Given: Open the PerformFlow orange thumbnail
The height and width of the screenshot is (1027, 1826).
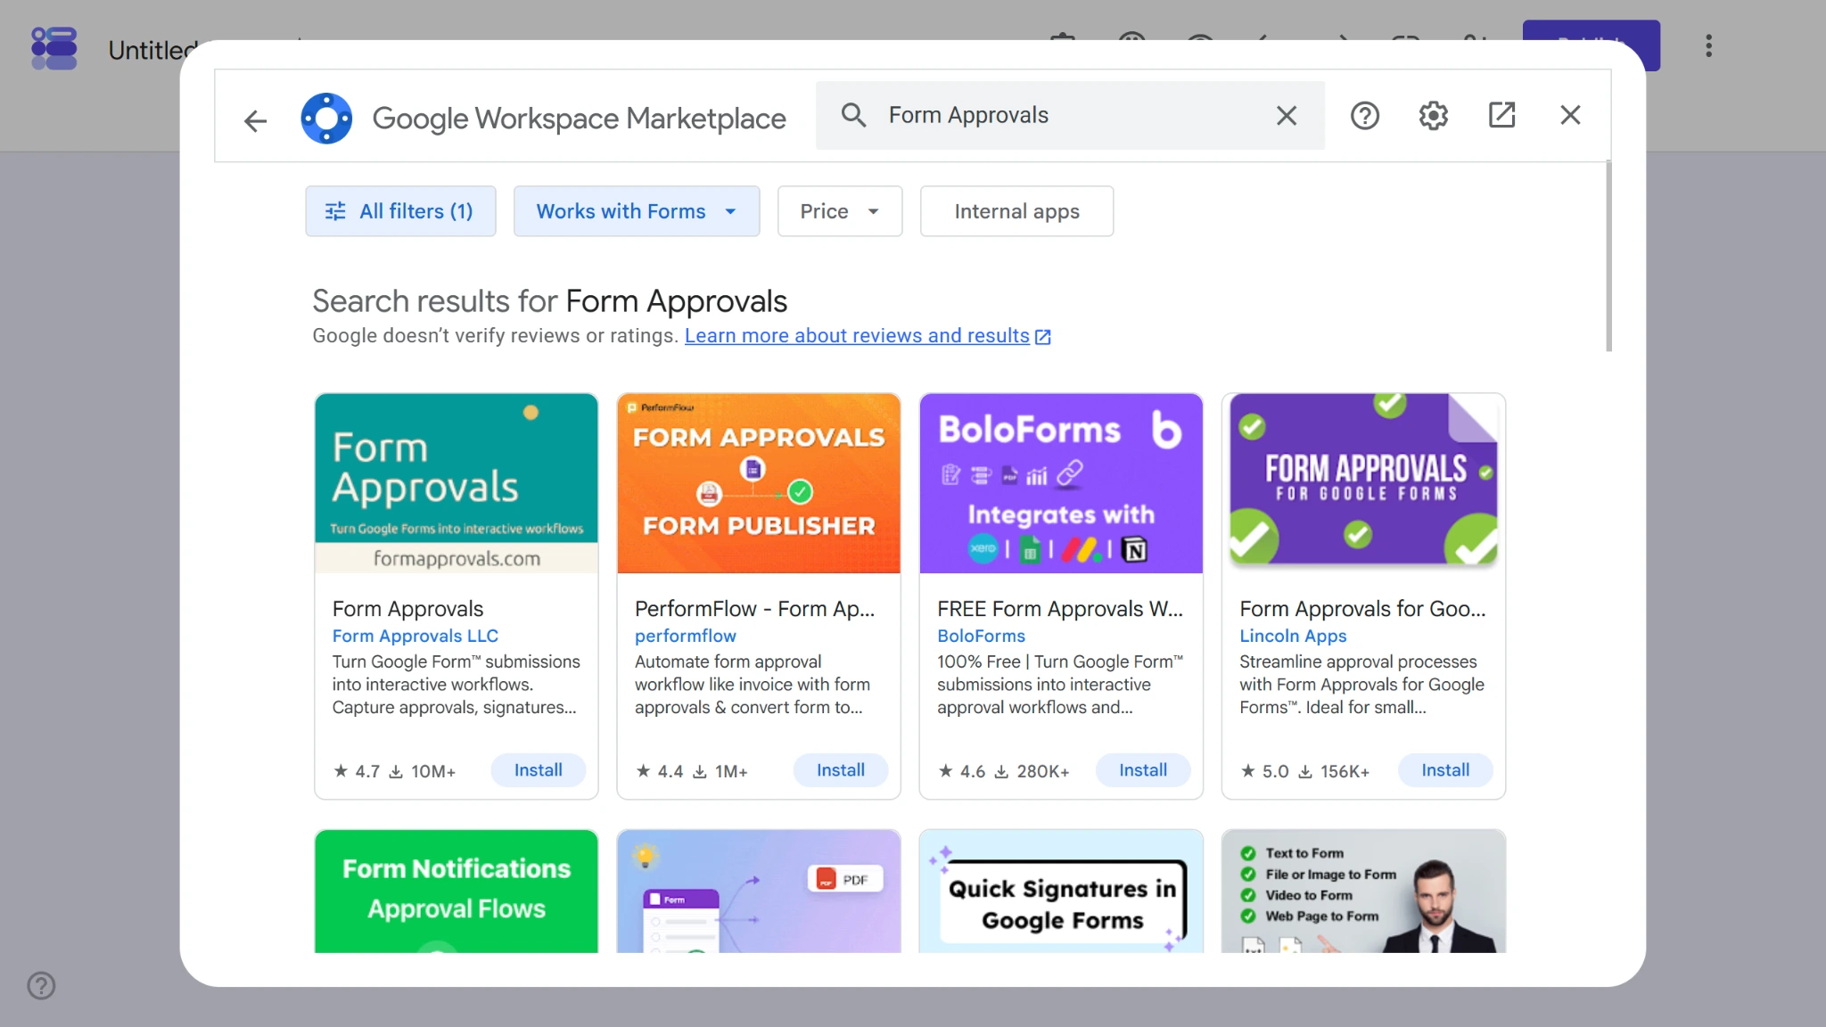Looking at the screenshot, I should pos(758,483).
